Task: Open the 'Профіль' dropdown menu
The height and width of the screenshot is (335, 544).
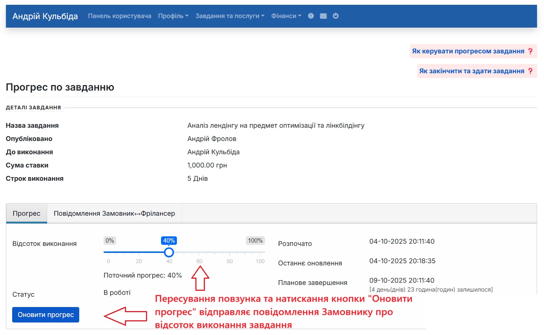Action: [173, 16]
